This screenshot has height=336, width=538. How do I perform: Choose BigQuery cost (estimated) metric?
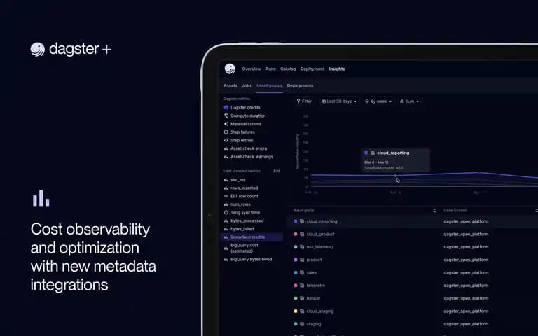click(241, 248)
